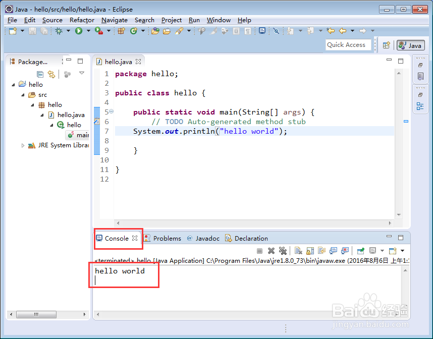Go to Last Edit Location icon
The height and width of the screenshot is (339, 433).
[x=331, y=31]
